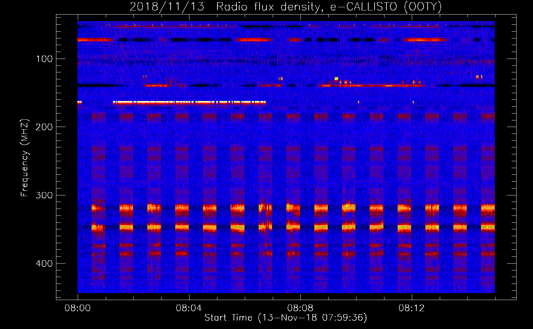Click the '08:00' time tick label
533x329 pixels.
(x=77, y=308)
